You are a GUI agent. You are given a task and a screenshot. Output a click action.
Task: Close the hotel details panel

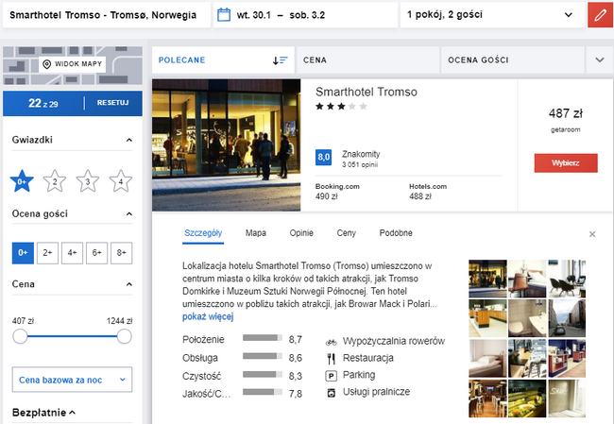tap(592, 234)
